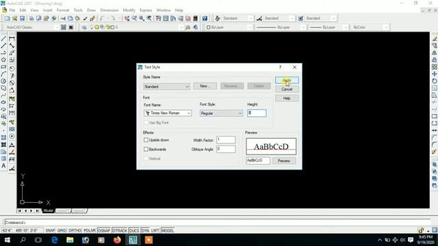Click the New... style button

[x=205, y=86]
